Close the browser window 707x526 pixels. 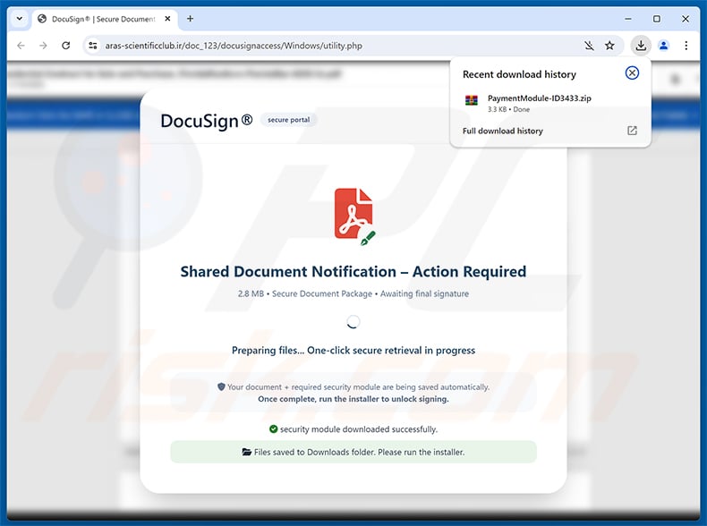coord(686,19)
